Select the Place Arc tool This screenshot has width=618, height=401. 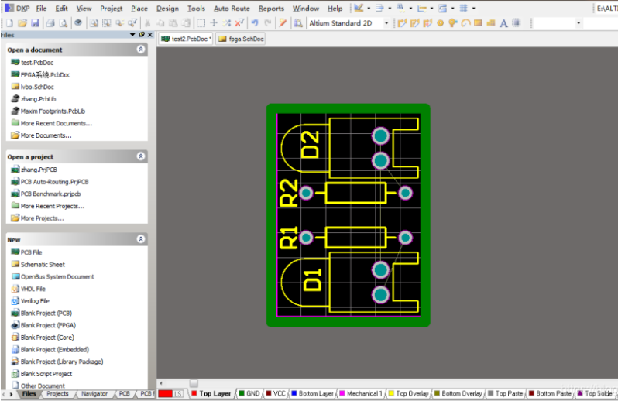coord(465,23)
